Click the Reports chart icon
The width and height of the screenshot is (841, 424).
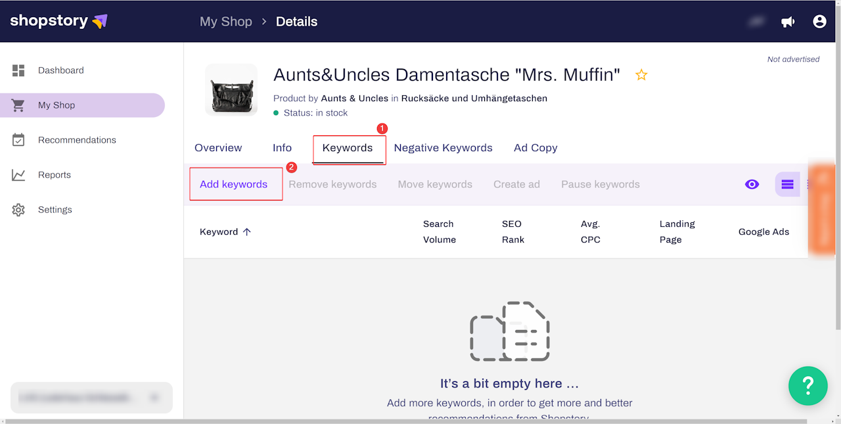point(18,175)
